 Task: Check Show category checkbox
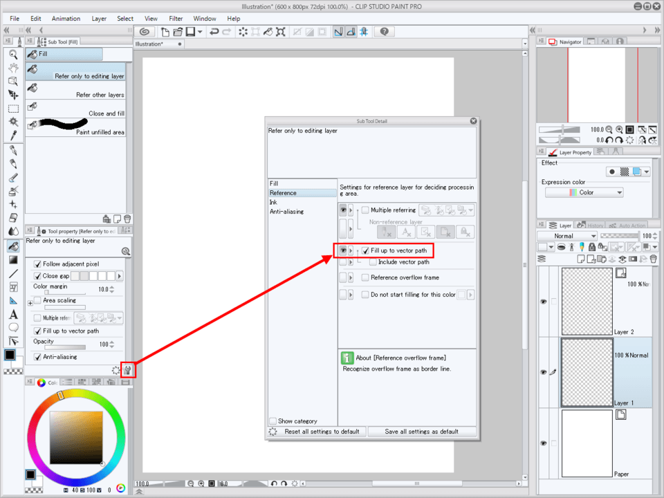point(273,421)
